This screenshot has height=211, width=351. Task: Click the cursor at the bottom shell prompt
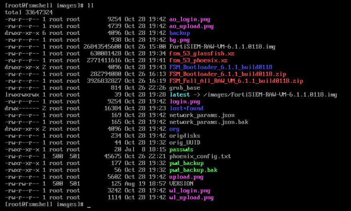pos(89,205)
